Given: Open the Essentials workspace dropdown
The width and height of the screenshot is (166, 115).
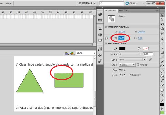Looking at the screenshot, I should pyautogui.click(x=87, y=3).
